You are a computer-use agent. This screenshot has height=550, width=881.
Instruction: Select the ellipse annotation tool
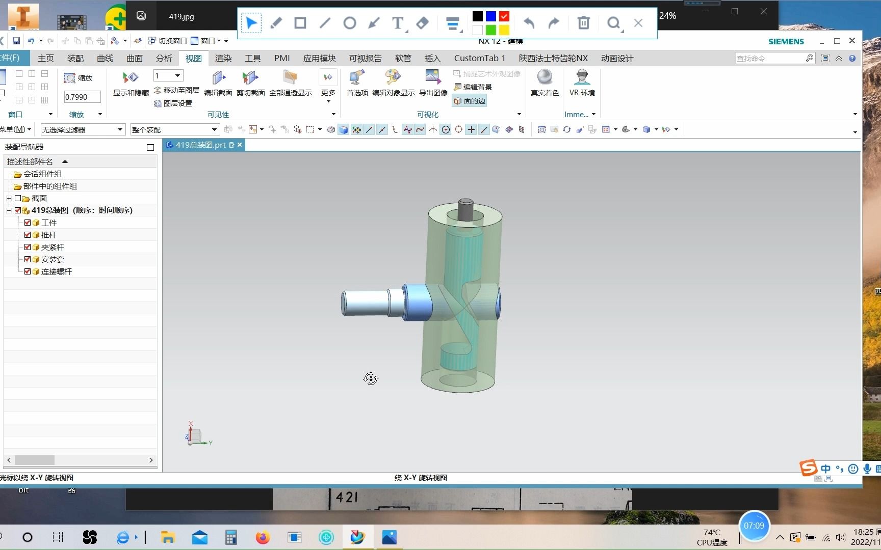point(350,23)
